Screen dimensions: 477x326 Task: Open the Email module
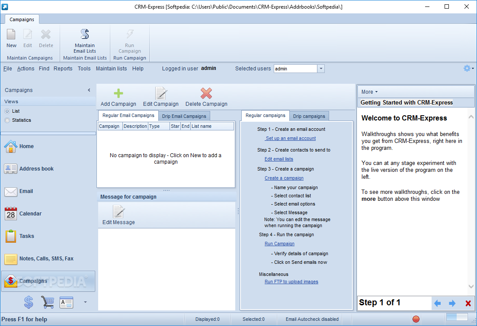[x=18, y=191]
